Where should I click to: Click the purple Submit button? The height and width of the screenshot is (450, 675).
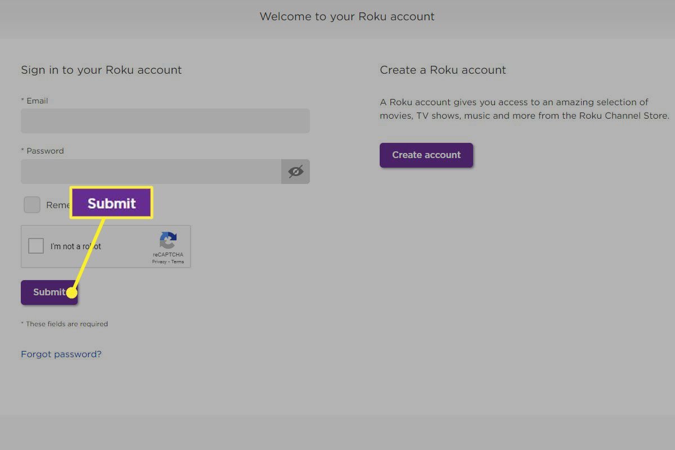(x=49, y=292)
